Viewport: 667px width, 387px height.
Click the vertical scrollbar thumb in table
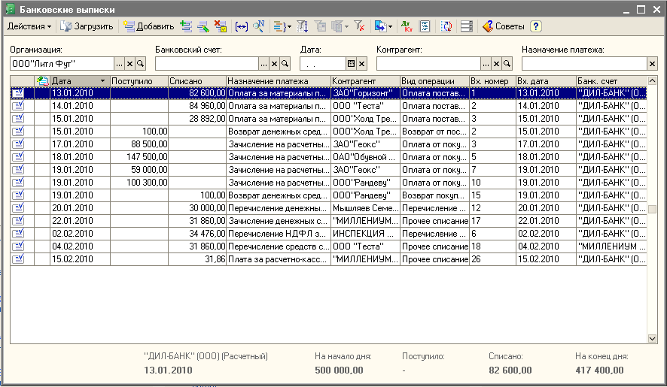(x=652, y=209)
